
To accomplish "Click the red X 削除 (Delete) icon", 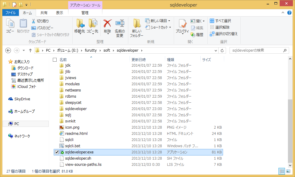I will pos(107,23).
